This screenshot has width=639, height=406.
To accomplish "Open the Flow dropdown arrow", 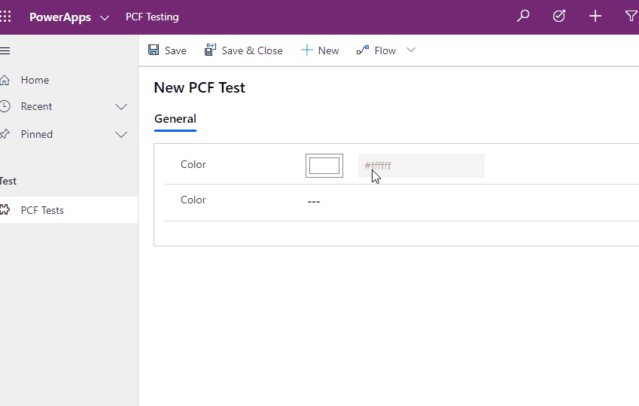I will tap(411, 50).
